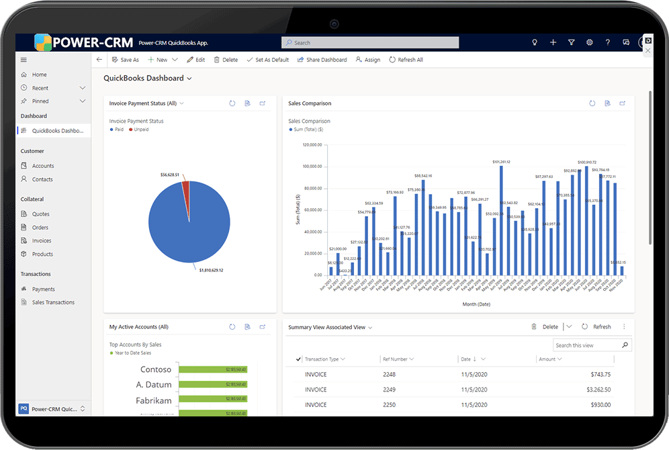Refresh the Invoice Payment Status chart
669x450 pixels.
point(232,103)
